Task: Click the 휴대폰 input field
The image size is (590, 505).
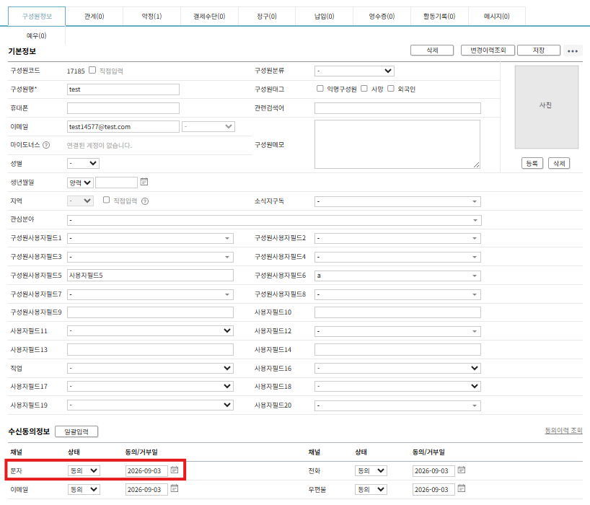Action: (x=123, y=108)
